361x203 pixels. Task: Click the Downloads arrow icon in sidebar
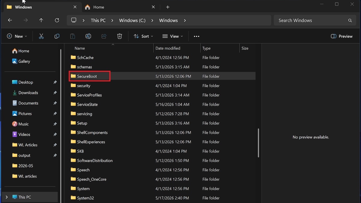pos(14,93)
